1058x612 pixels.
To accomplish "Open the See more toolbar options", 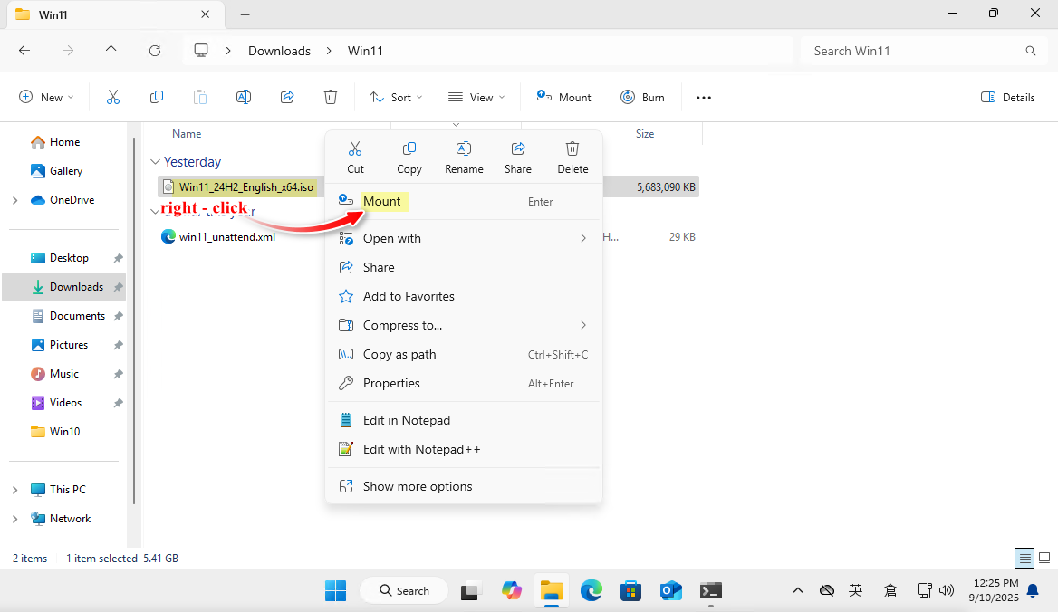I will [x=704, y=98].
